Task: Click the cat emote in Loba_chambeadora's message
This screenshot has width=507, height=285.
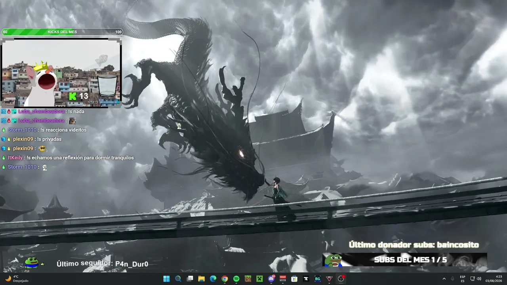Action: pyautogui.click(x=72, y=121)
